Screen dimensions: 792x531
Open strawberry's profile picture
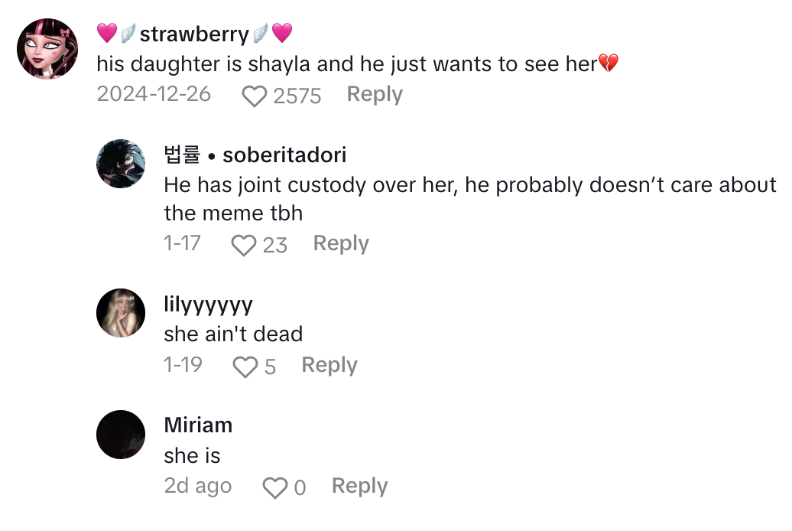[x=47, y=49]
